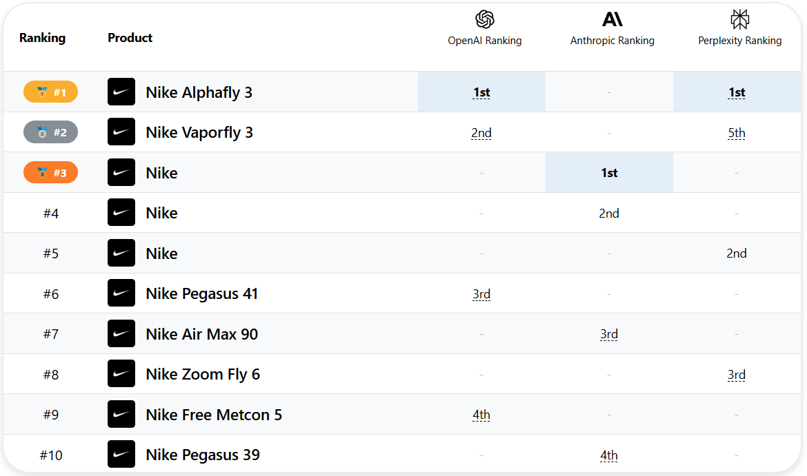Click the orange #3 ranking badge
Viewport: 807px width, 476px height.
pos(50,173)
